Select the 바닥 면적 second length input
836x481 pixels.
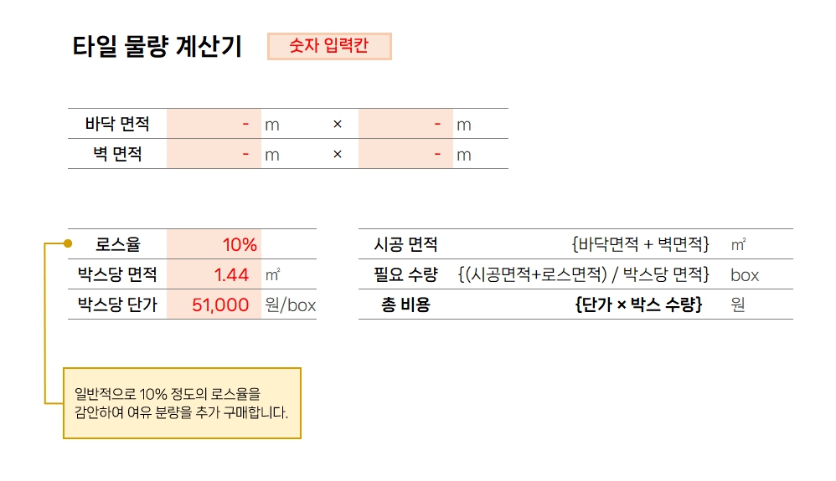405,124
